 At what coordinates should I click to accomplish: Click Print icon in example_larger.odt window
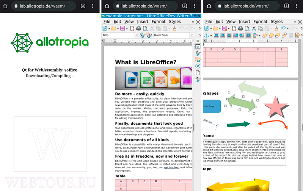click(138, 28)
